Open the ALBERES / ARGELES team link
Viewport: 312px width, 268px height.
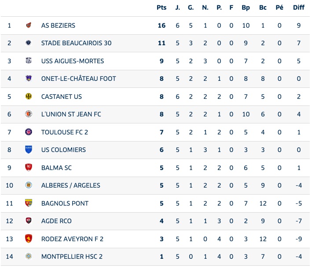(71, 185)
